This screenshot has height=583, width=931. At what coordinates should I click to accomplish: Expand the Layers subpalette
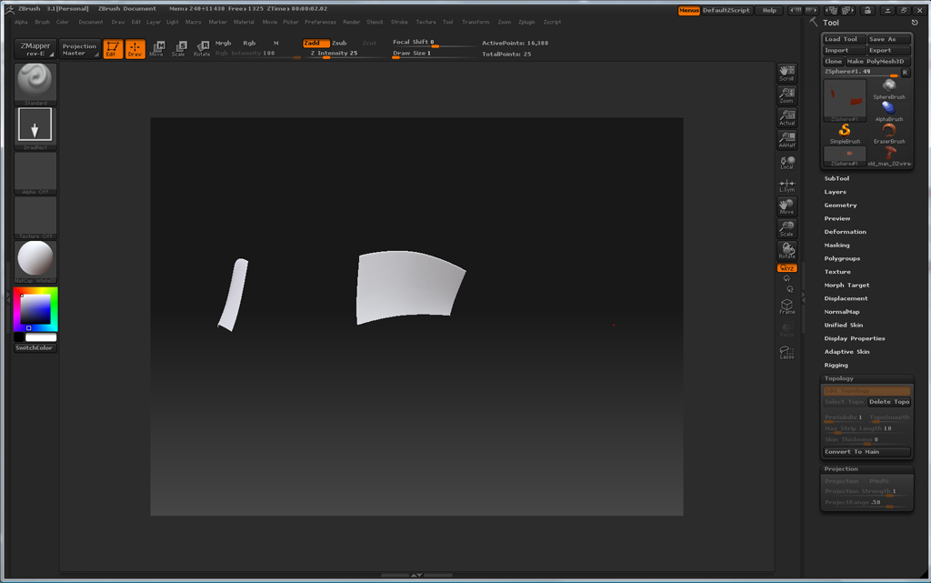[835, 192]
